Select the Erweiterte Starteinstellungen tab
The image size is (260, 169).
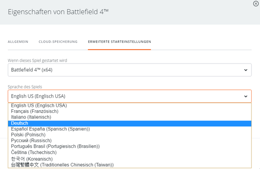pos(120,41)
